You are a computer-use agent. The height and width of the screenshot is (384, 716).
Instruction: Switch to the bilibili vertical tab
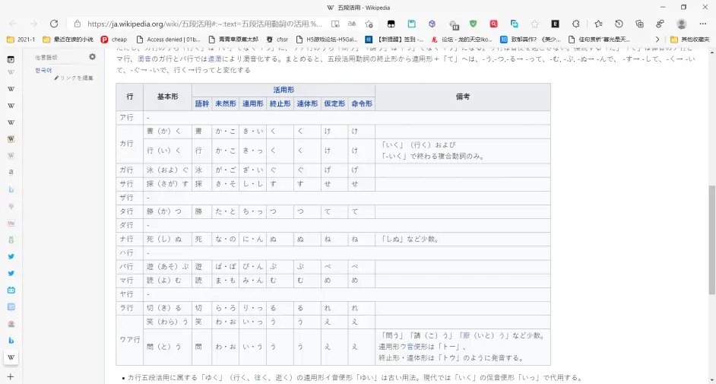(x=11, y=290)
